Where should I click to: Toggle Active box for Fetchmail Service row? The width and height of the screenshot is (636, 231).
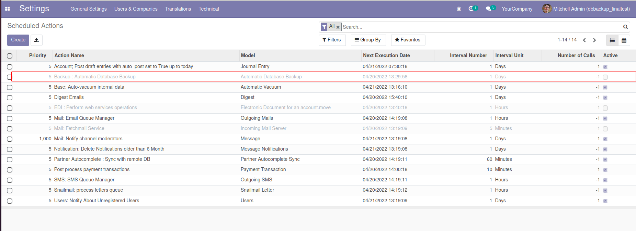click(605, 129)
